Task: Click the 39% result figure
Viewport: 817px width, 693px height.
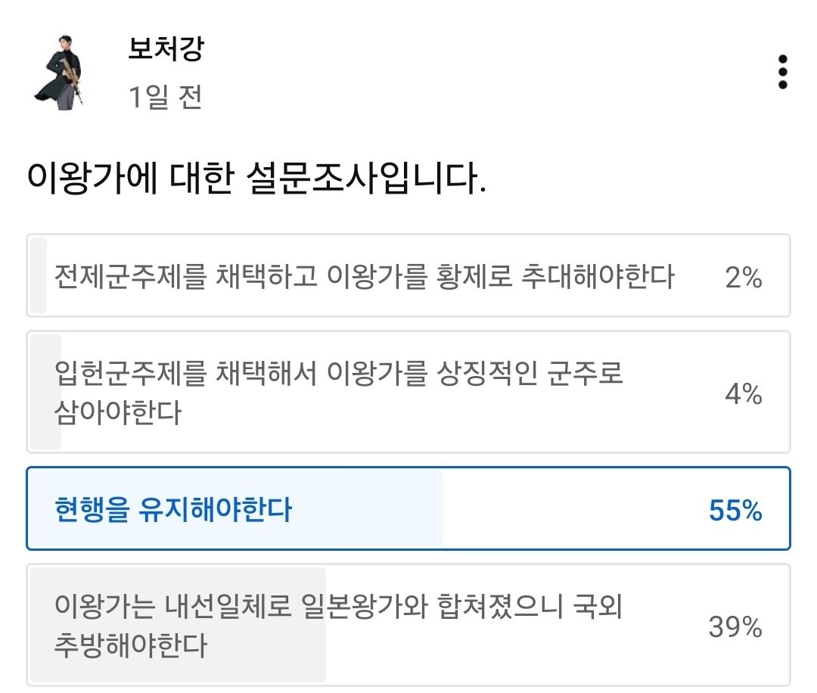Action: [x=735, y=627]
